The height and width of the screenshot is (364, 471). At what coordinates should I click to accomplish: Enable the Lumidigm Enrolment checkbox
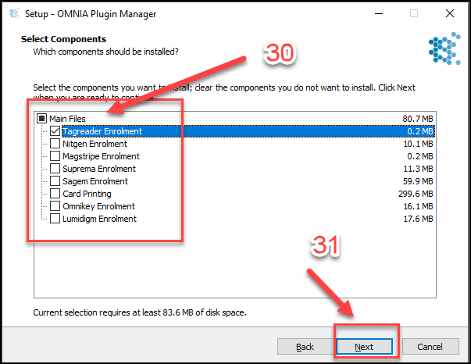click(x=55, y=219)
